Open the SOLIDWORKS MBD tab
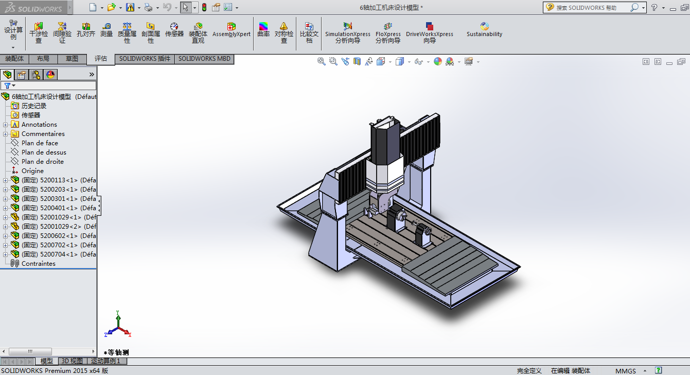This screenshot has width=690, height=375. coord(204,59)
